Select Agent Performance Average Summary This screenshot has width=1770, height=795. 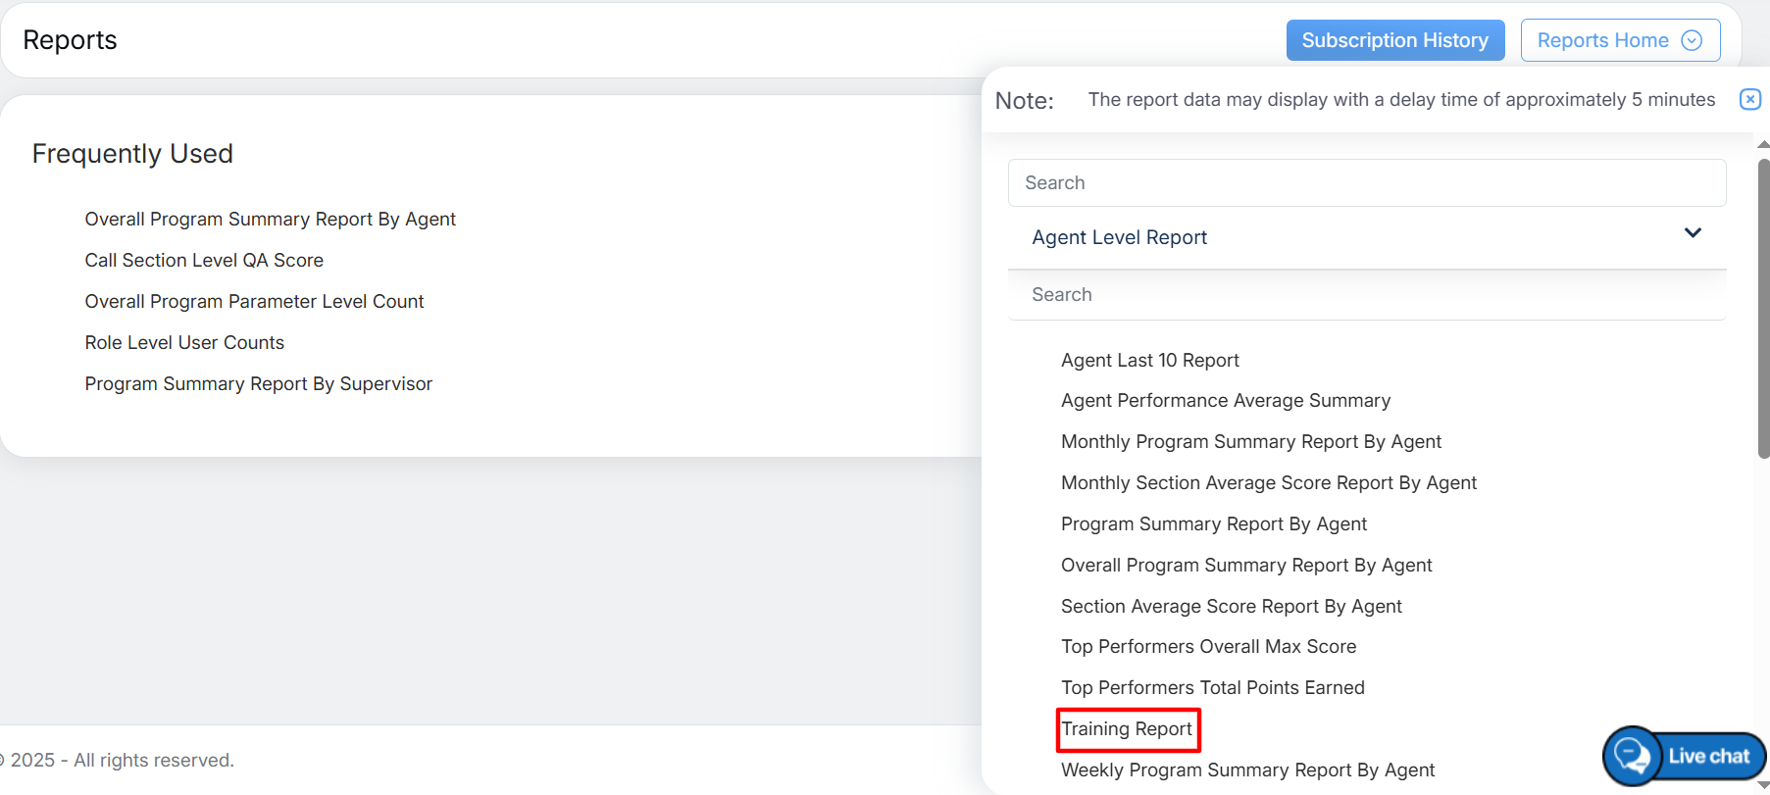point(1225,401)
